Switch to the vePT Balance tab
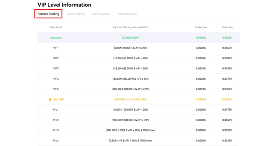The height and width of the screenshot is (146, 280). pyautogui.click(x=101, y=14)
